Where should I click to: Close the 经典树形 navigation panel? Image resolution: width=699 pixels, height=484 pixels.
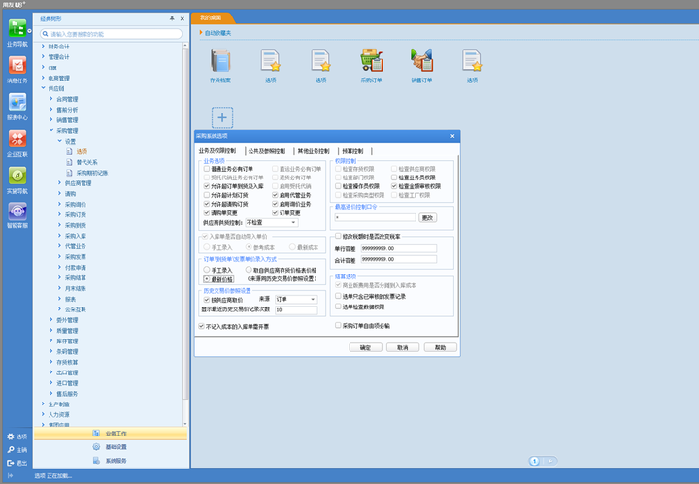click(x=182, y=18)
